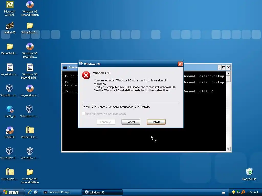Click the network connection tray icon

pos(238,192)
